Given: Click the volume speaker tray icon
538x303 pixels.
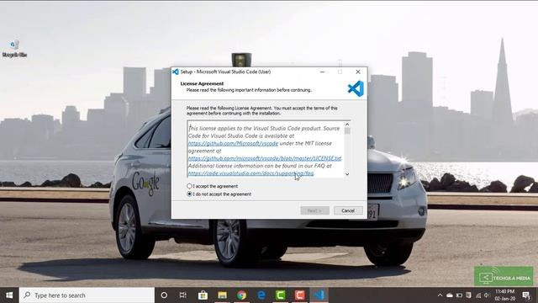Looking at the screenshot, I should coord(487,295).
